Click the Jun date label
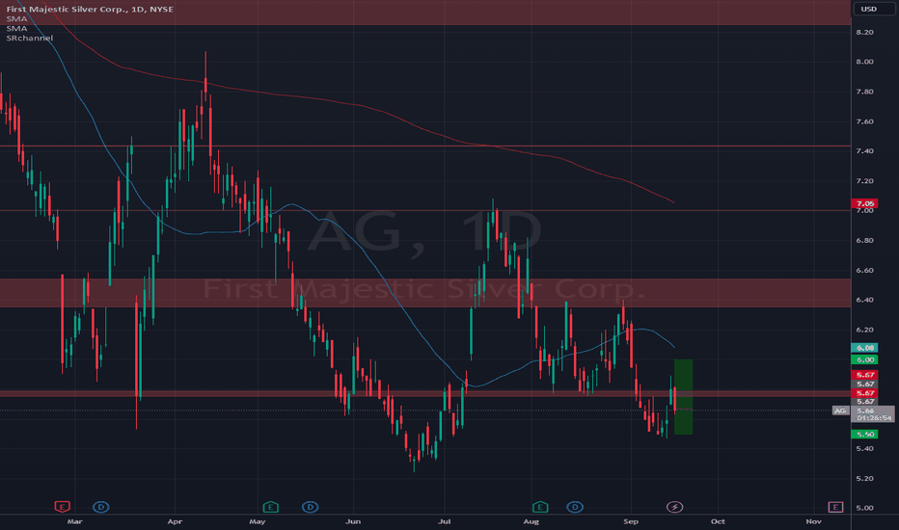The height and width of the screenshot is (530, 899). [x=353, y=521]
